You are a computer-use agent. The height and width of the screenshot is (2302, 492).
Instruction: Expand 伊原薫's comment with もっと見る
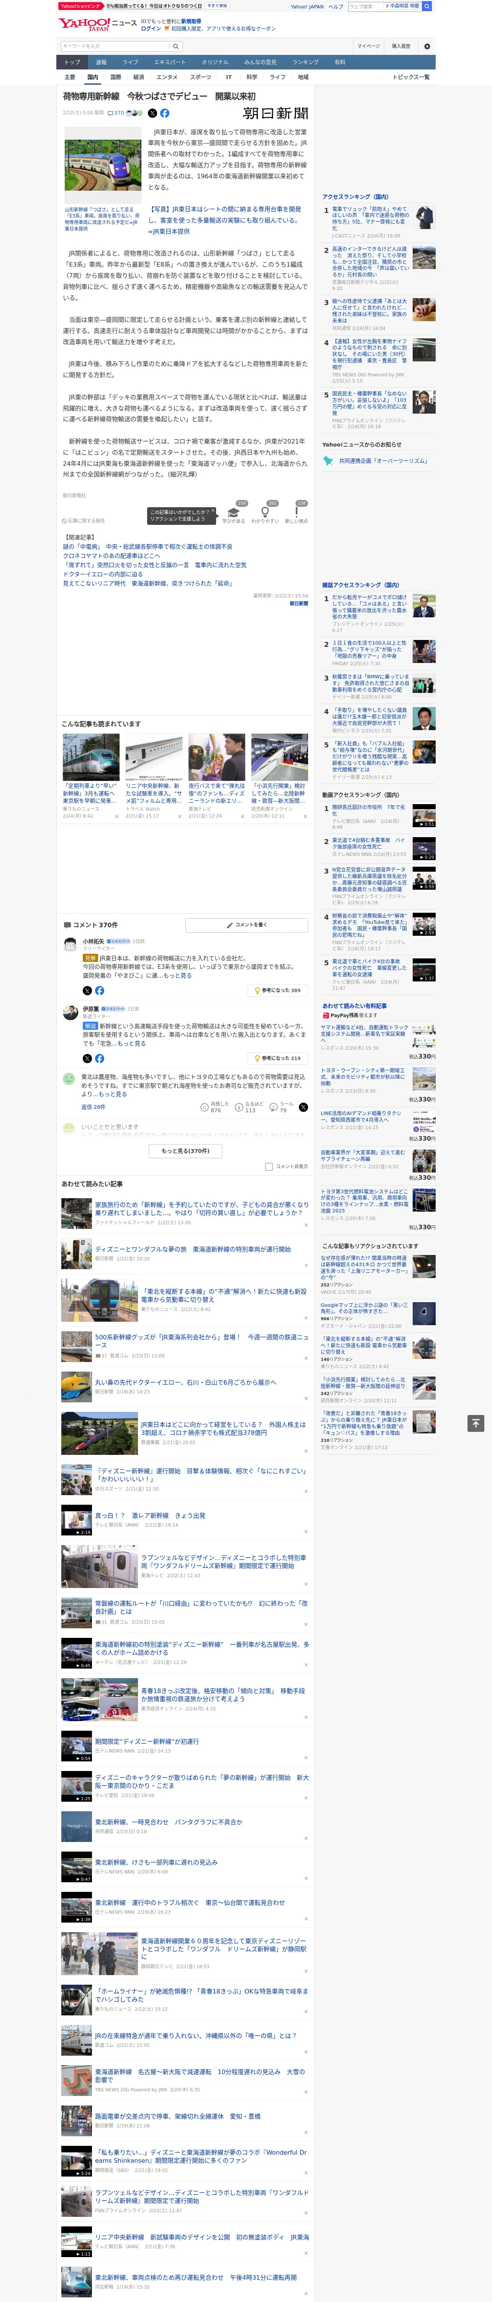pyautogui.click(x=131, y=1043)
